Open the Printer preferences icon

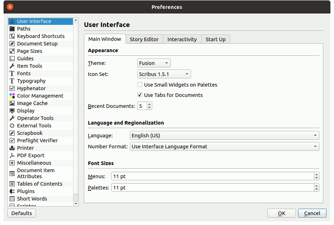pos(12,148)
